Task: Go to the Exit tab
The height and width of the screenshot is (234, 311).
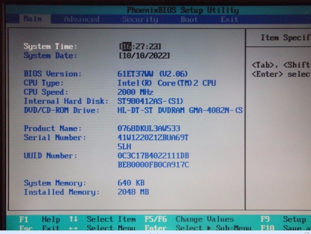Action: click(229, 19)
